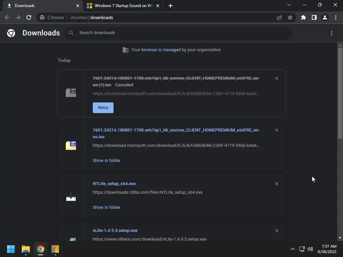The width and height of the screenshot is (343, 257).
Task: Go forward to next page
Action: click(18, 17)
